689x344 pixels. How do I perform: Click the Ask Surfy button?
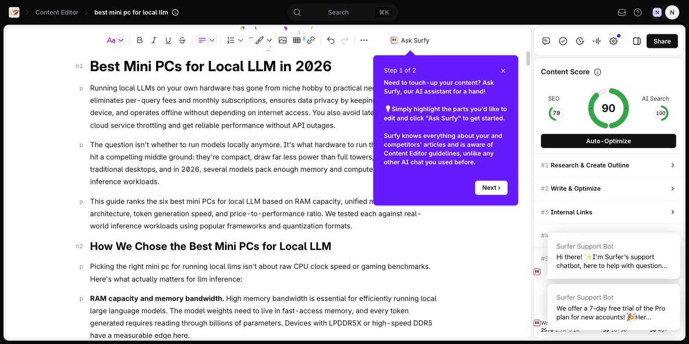[x=410, y=40]
